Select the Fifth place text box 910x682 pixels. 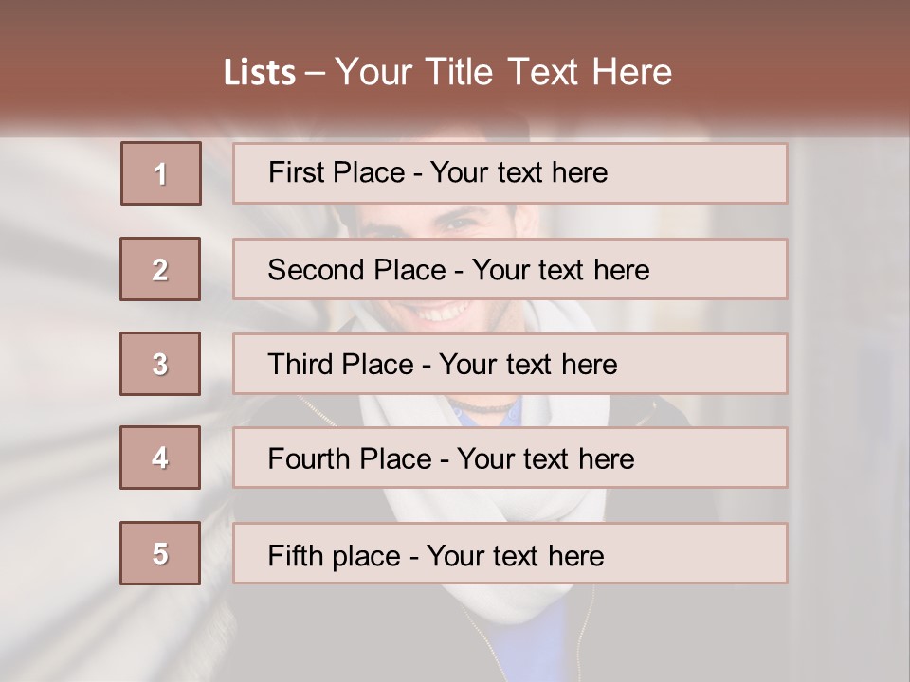tap(510, 553)
